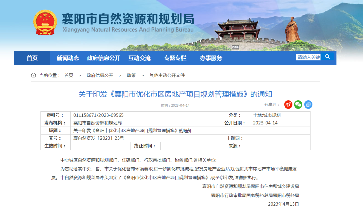Image resolution: width=363 pixels, height=213 pixels.
Task: Share the notice to WeChat
Action: 298,104
